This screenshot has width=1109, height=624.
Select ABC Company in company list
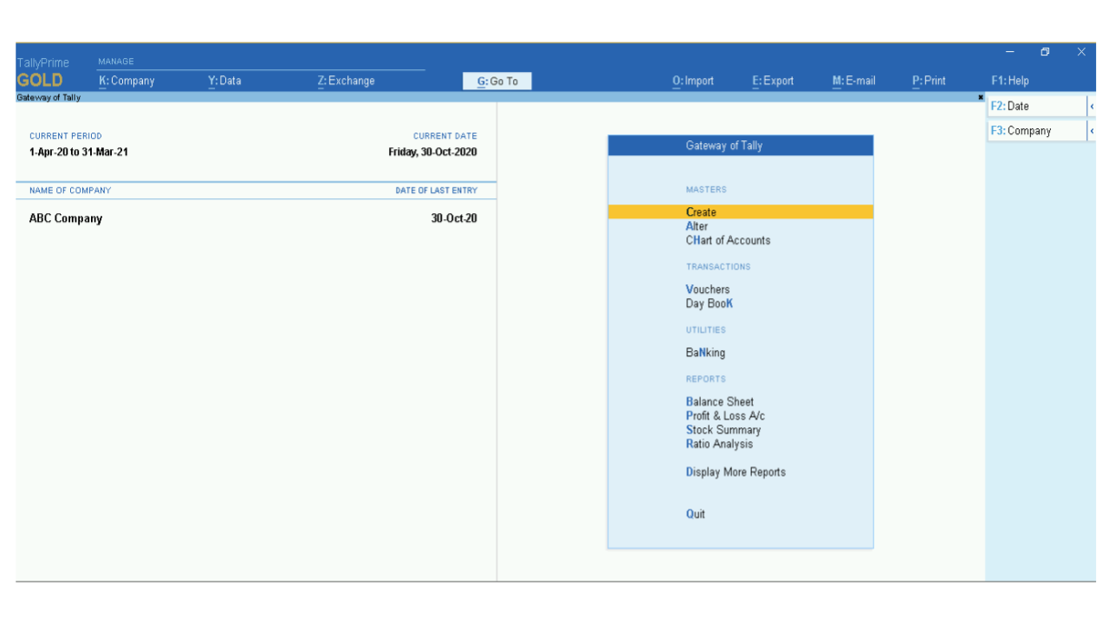point(66,218)
